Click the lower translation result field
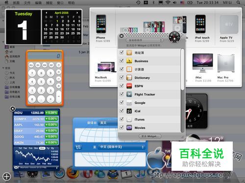 point(110,159)
